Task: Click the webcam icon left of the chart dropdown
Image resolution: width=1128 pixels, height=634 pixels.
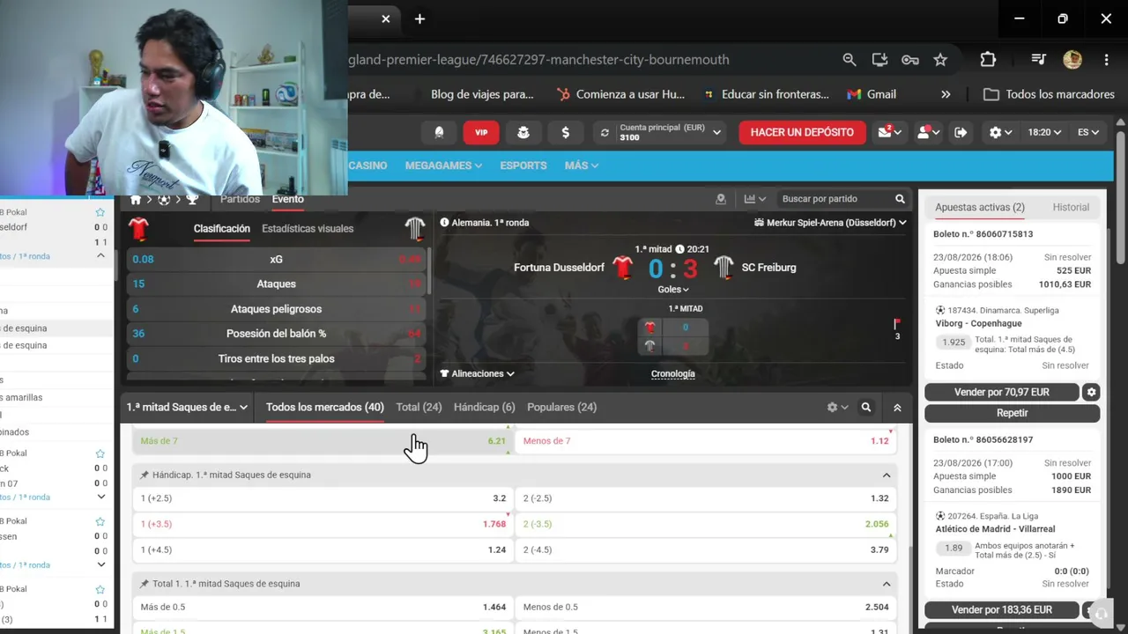Action: coord(721,199)
